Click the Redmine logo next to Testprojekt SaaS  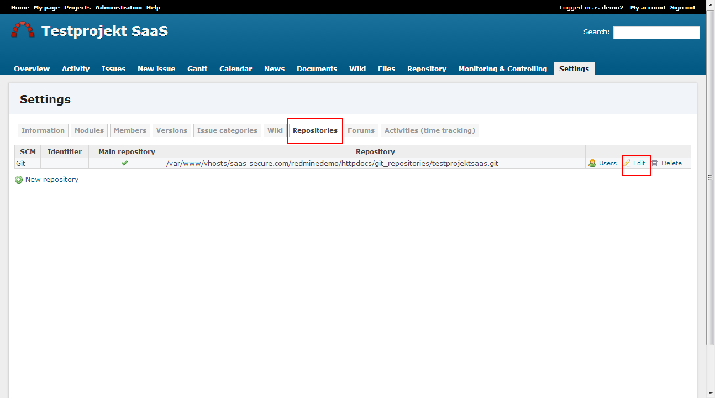(23, 30)
